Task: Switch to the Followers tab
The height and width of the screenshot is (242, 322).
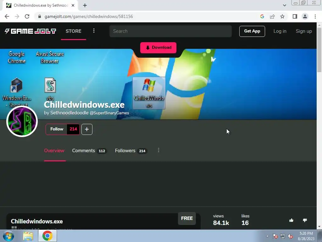Action: (131, 151)
